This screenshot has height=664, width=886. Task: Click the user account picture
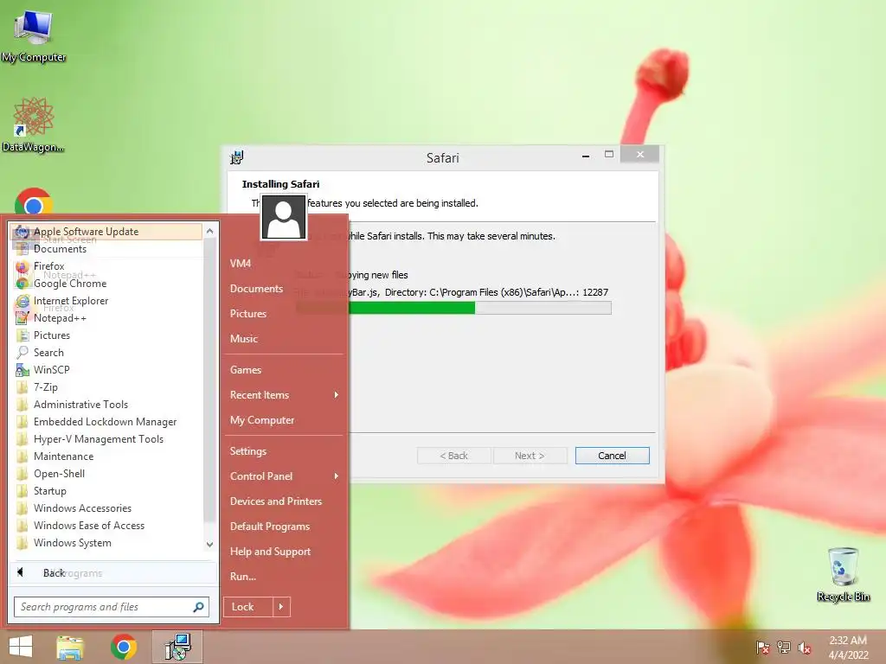[x=284, y=217]
